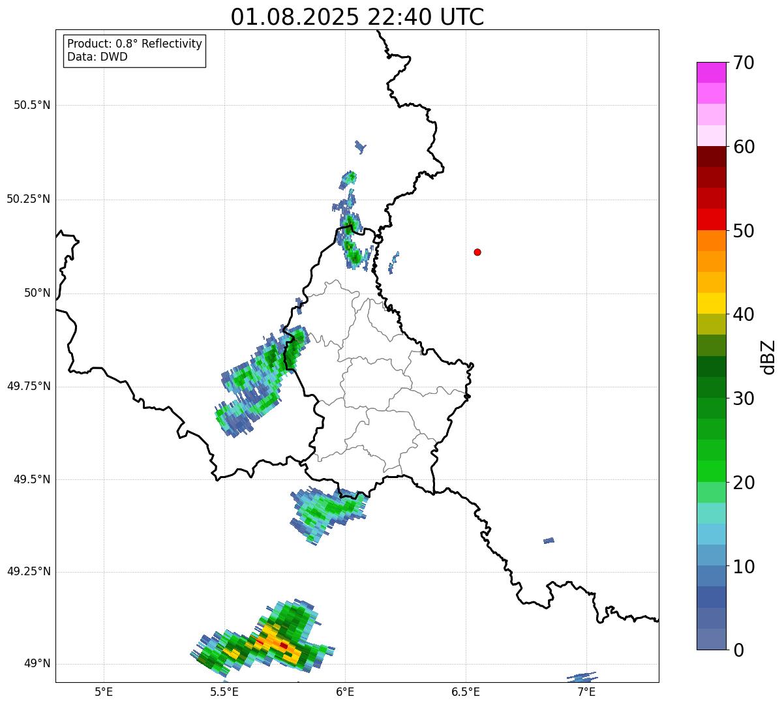The height and width of the screenshot is (705, 784).
Task: Click the Data: DWD label
Action: [97, 57]
